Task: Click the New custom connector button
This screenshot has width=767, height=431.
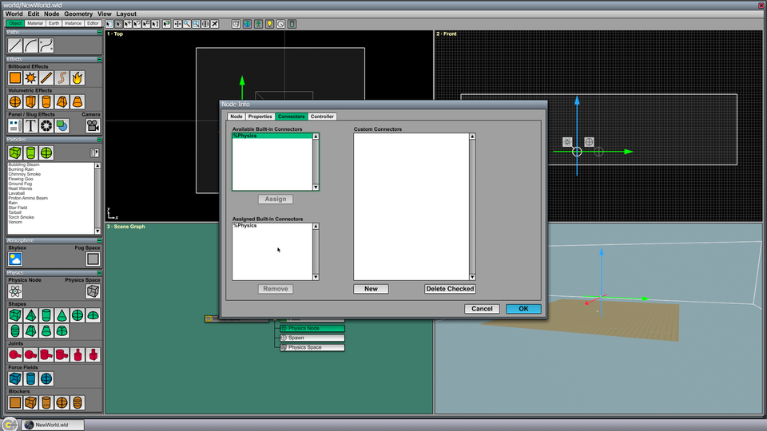Action: [x=371, y=289]
